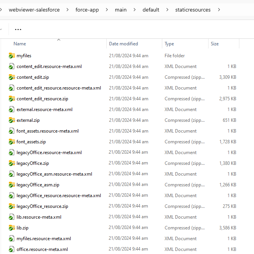Select the lib.resource-meta.xml file icon
This screenshot has width=254, height=254.
12,217
